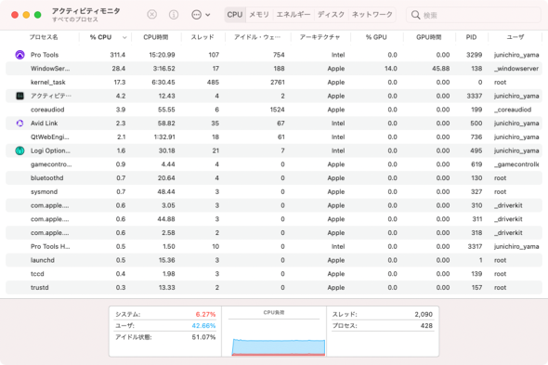Select the kernel_task process row
The width and height of the screenshot is (548, 365).
274,82
